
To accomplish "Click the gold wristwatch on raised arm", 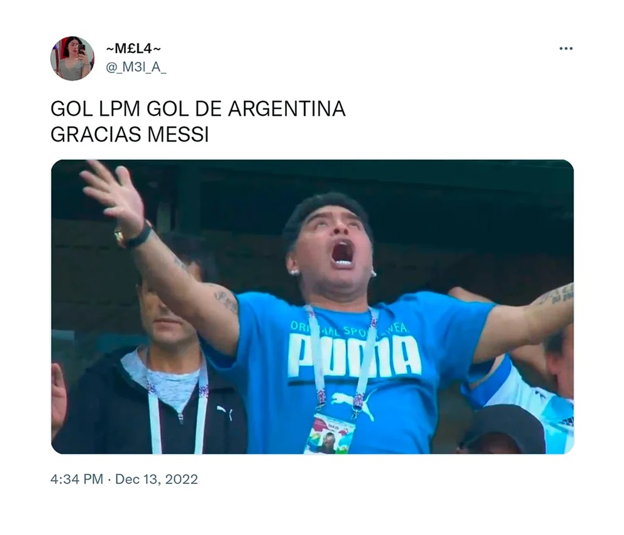I will (120, 235).
